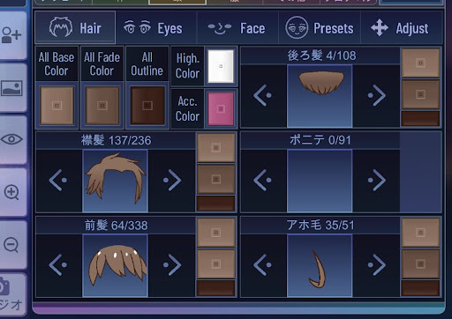Pick the All Outline dark brown swatch
This screenshot has height=319, width=452.
click(147, 106)
